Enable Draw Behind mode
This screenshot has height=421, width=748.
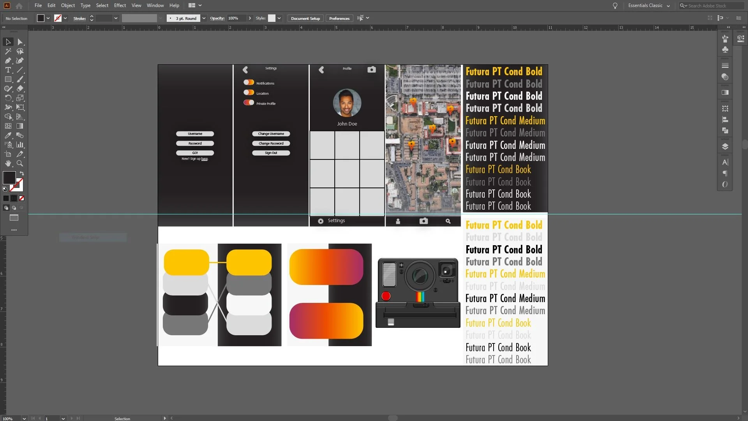(x=14, y=208)
